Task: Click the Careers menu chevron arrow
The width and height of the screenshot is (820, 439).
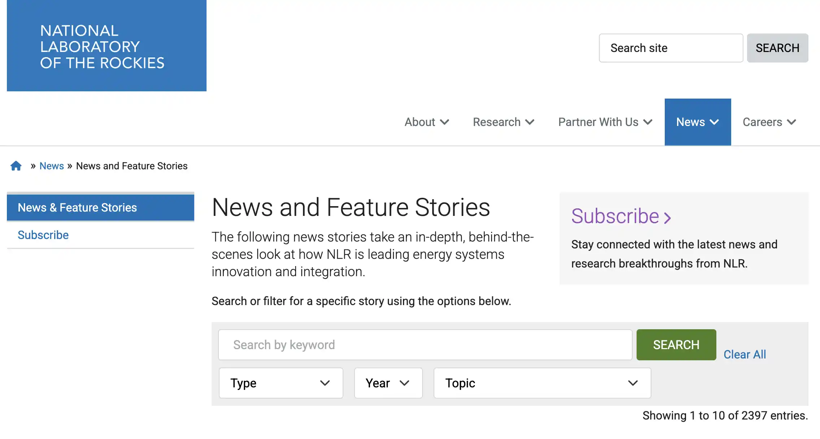Action: click(791, 122)
